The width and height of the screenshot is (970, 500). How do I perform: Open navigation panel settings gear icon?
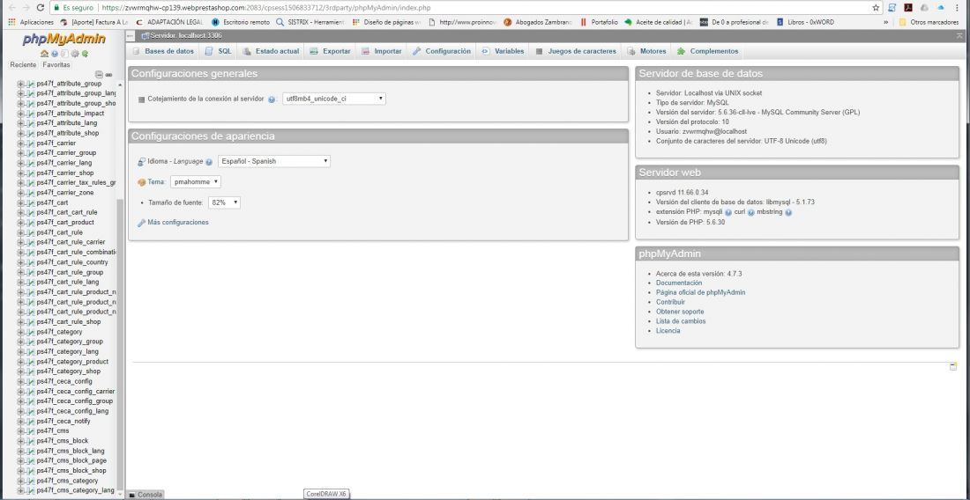(75, 54)
